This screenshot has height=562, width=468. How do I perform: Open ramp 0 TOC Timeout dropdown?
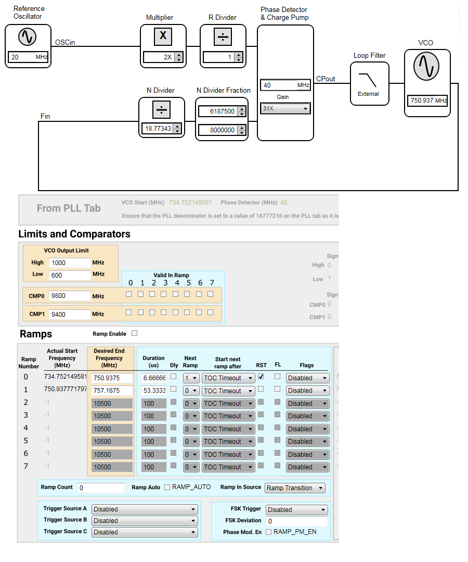click(228, 378)
